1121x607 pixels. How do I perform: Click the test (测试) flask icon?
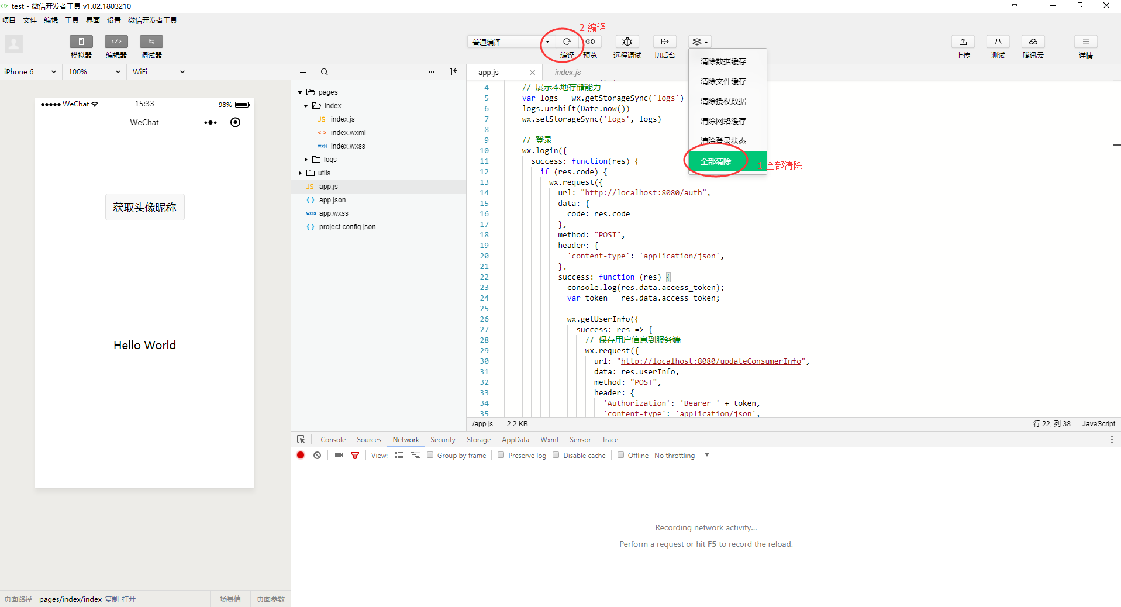[998, 42]
